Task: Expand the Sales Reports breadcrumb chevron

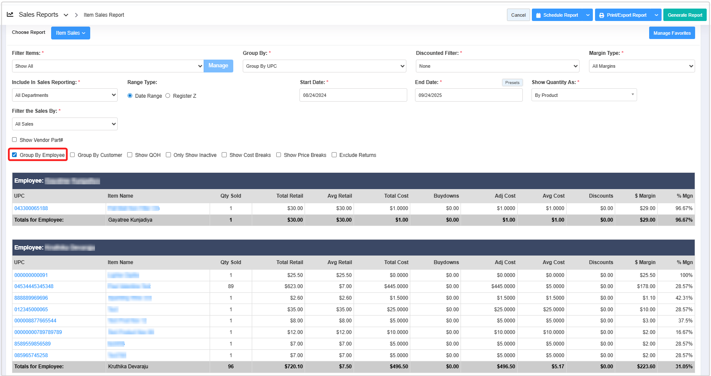Action: [x=66, y=15]
